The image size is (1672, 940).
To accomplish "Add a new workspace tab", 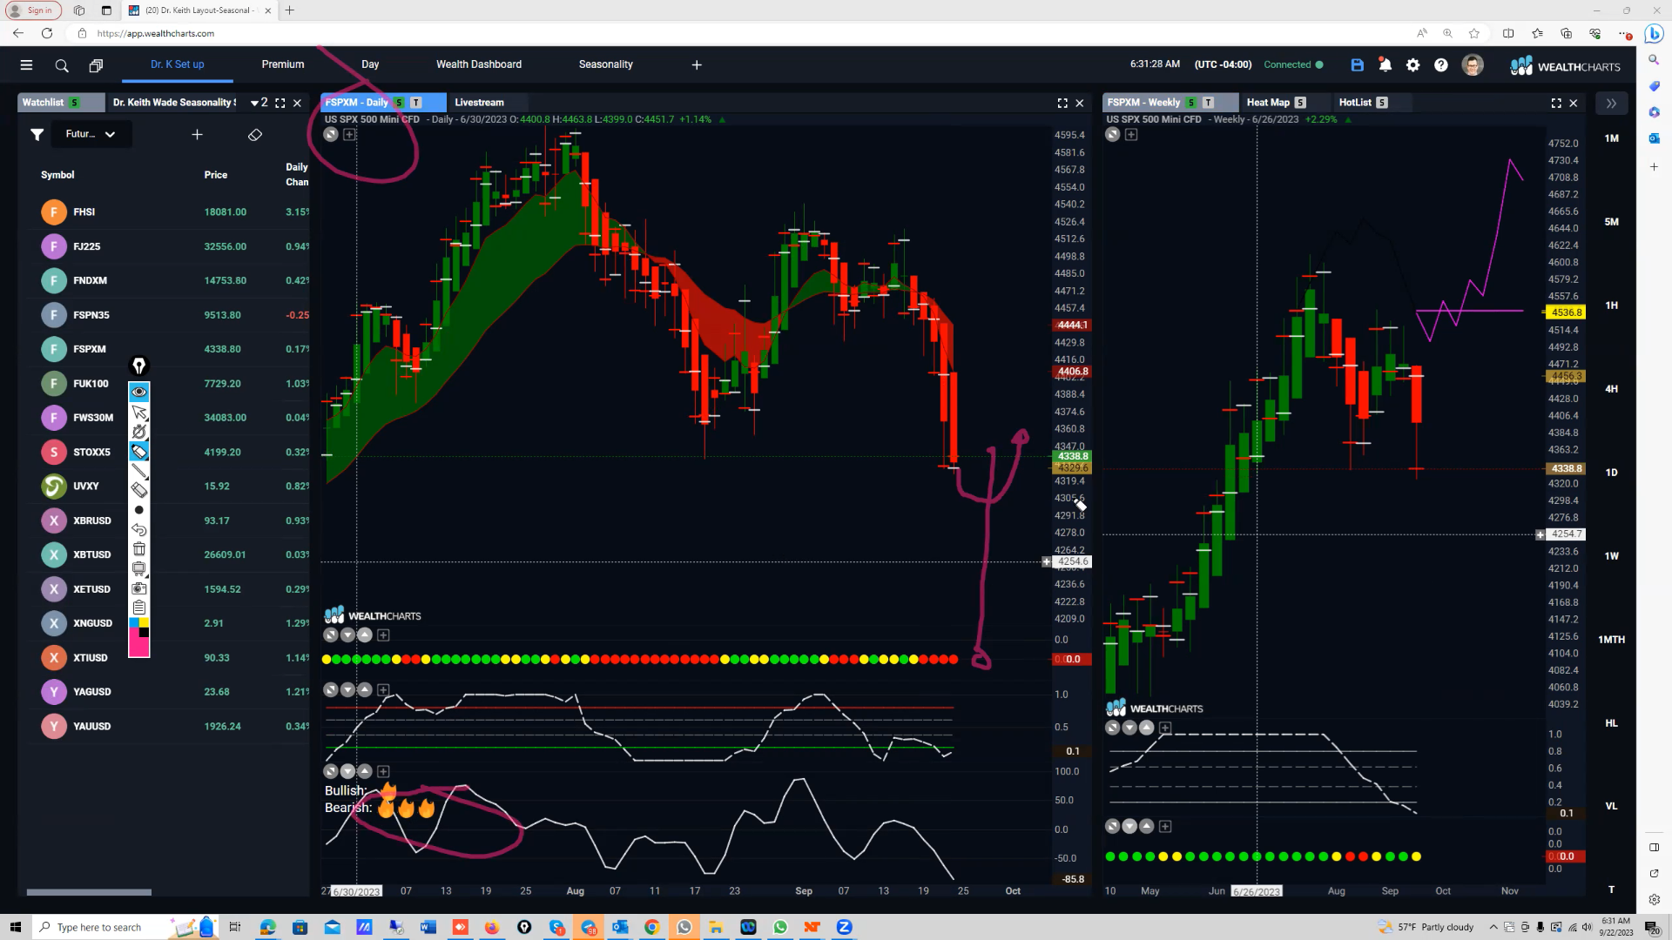I will 697,65.
